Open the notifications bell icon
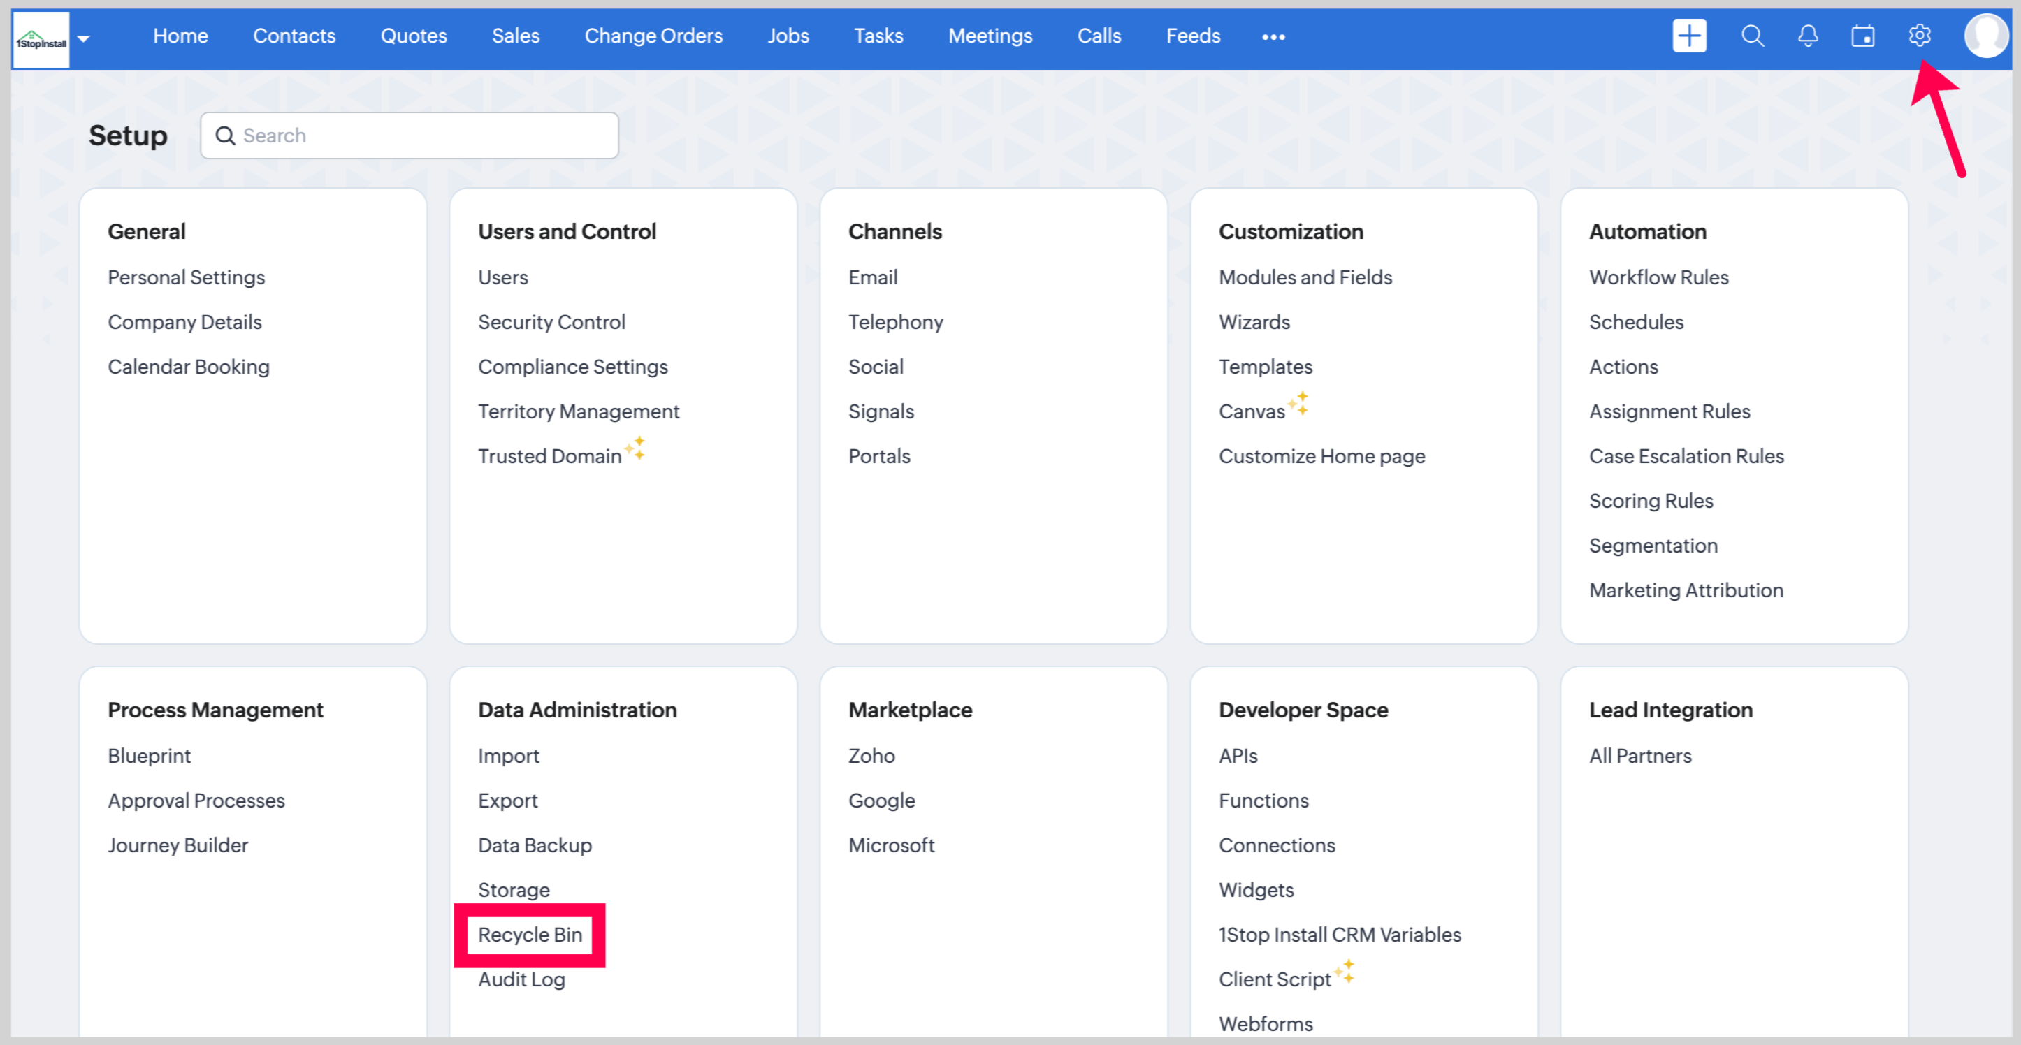The height and width of the screenshot is (1045, 2021). point(1808,36)
